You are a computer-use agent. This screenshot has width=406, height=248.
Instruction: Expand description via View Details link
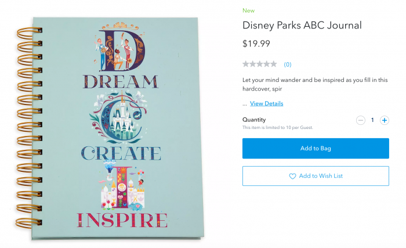(266, 103)
